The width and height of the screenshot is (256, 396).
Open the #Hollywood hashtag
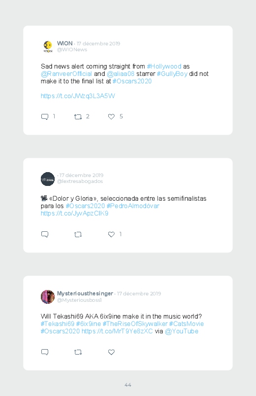click(164, 67)
